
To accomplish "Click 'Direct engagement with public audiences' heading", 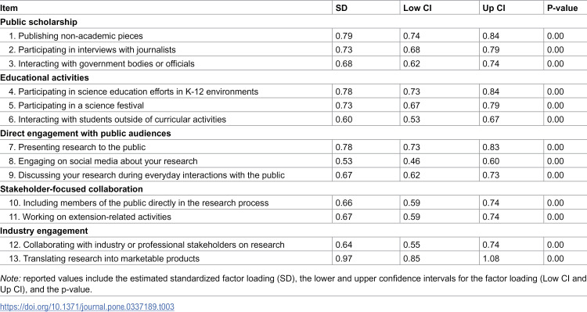I will click(85, 134).
